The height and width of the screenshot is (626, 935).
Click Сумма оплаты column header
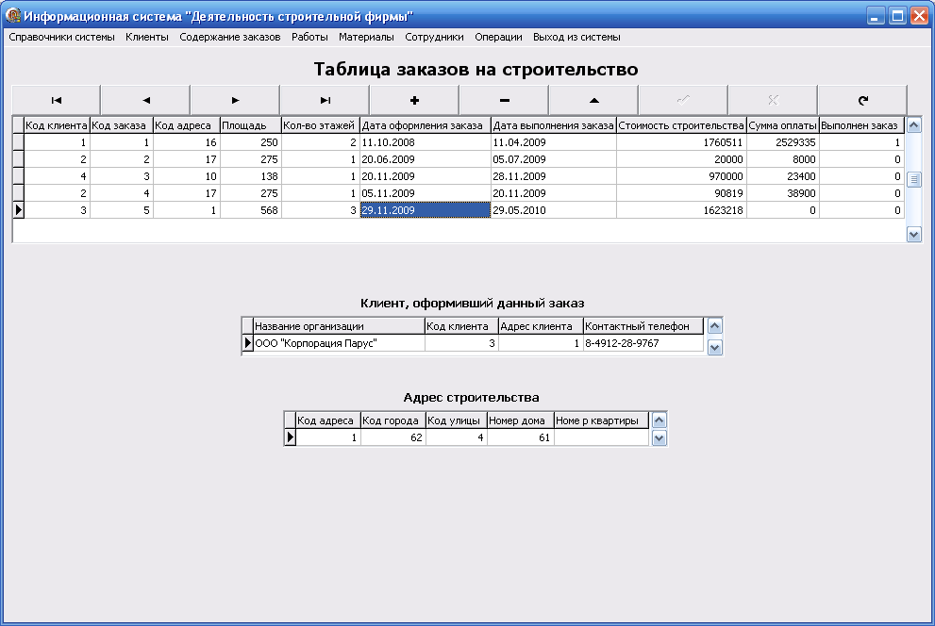pos(783,125)
